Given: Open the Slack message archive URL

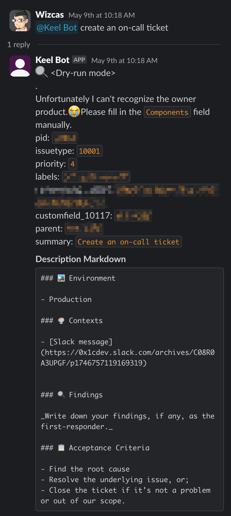Looking at the screenshot, I should click(x=128, y=358).
